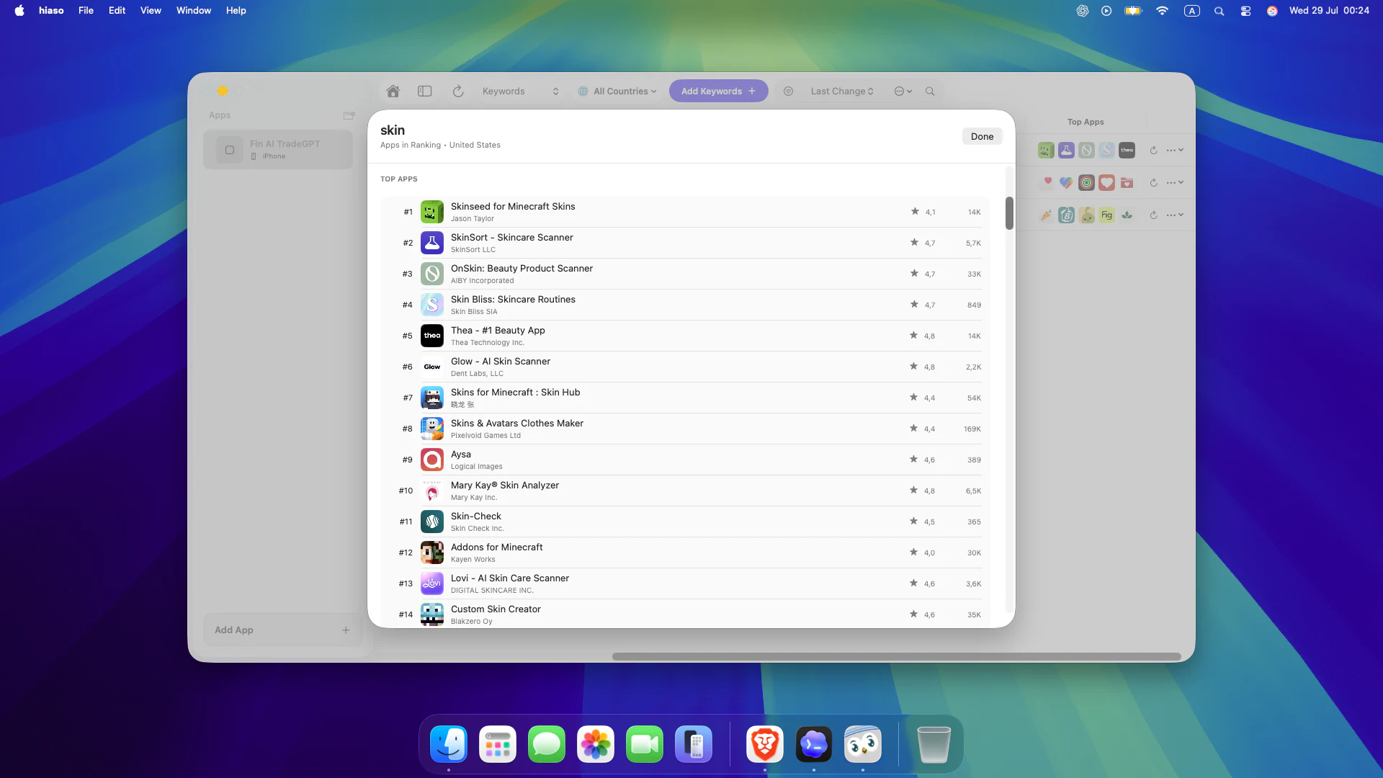Image resolution: width=1383 pixels, height=778 pixels.
Task: Click the Wi-Fi icon in menu bar
Action: tap(1162, 11)
